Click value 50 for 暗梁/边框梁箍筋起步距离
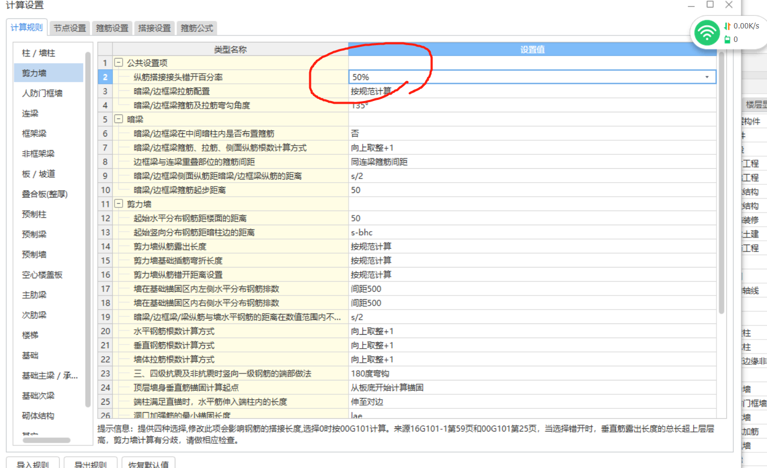This screenshot has height=468, width=767. tap(356, 190)
